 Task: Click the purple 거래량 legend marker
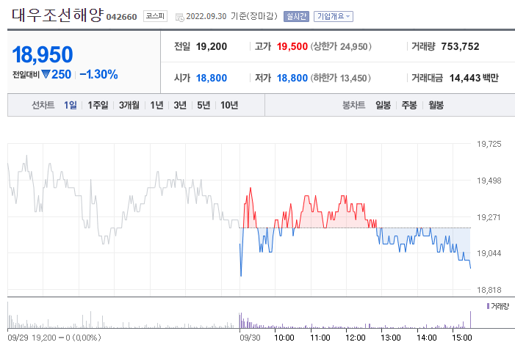coord(488,306)
